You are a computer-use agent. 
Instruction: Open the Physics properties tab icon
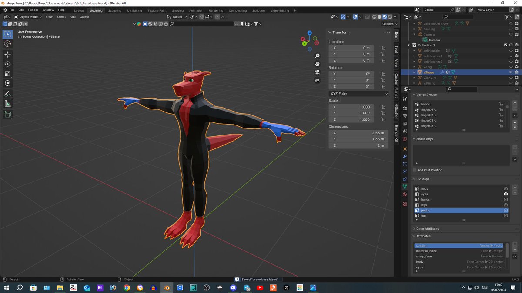point(405,171)
